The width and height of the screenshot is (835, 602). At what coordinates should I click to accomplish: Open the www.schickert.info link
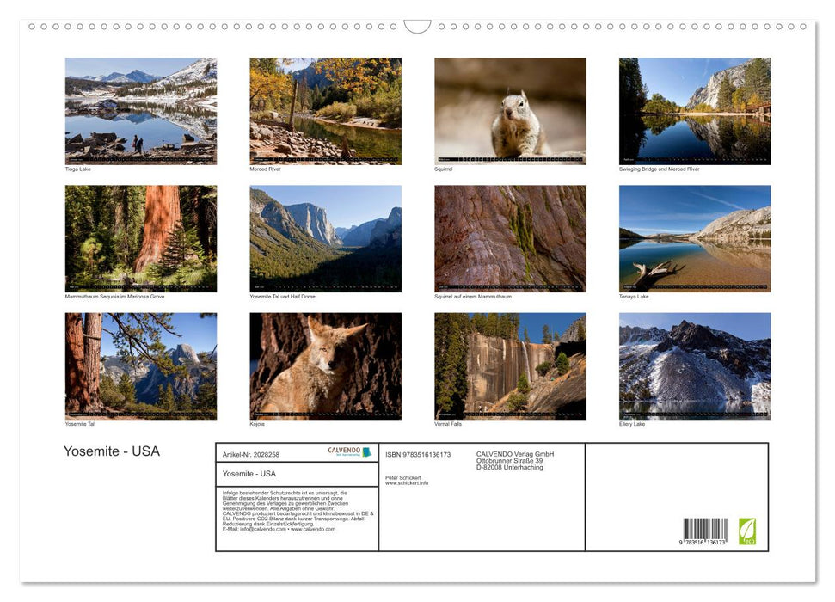[408, 484]
